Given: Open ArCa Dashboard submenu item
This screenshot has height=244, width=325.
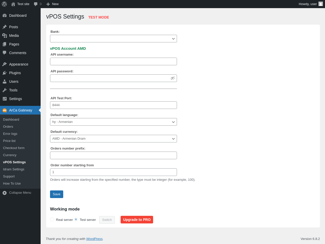Looking at the screenshot, I should (x=11, y=120).
